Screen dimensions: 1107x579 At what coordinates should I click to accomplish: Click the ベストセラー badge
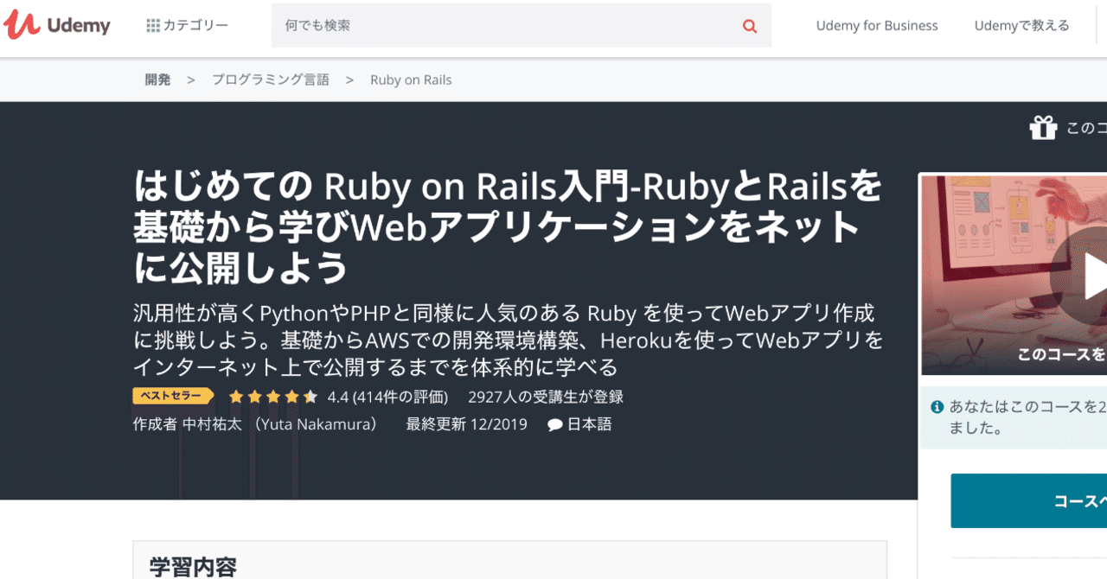[x=173, y=397]
